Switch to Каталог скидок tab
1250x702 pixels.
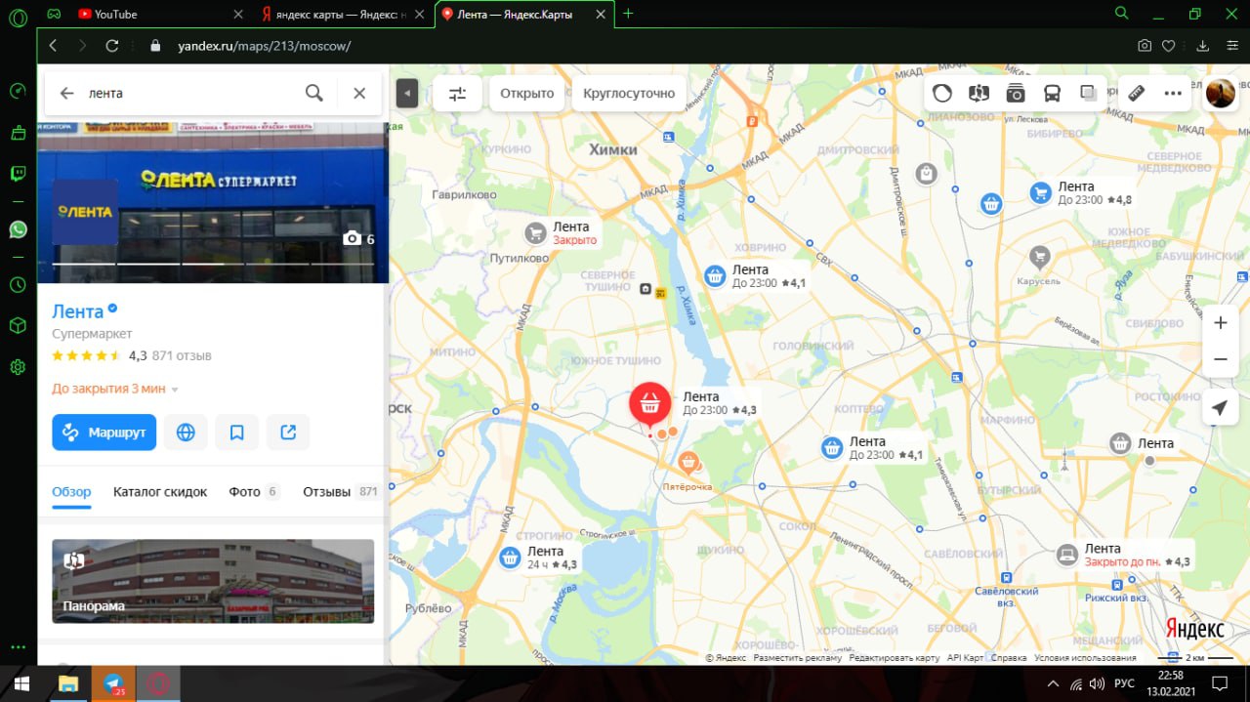[x=160, y=492]
